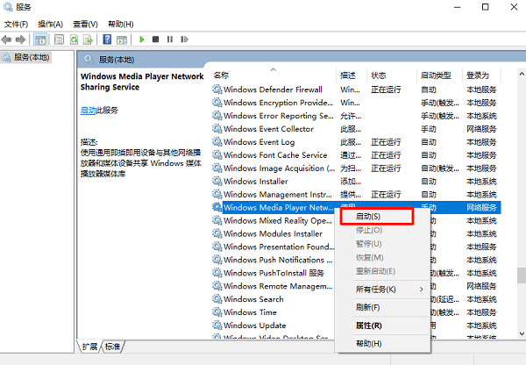Open the 操作(A) menu
Viewport: 526px width, 365px height.
click(50, 25)
